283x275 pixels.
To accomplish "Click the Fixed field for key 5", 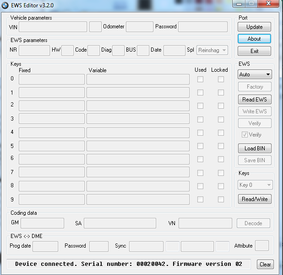I will [52, 146].
